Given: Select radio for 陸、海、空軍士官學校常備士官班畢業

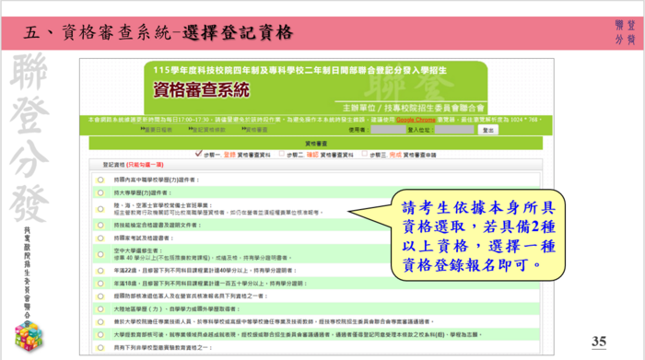Looking at the screenshot, I should pyautogui.click(x=100, y=209).
